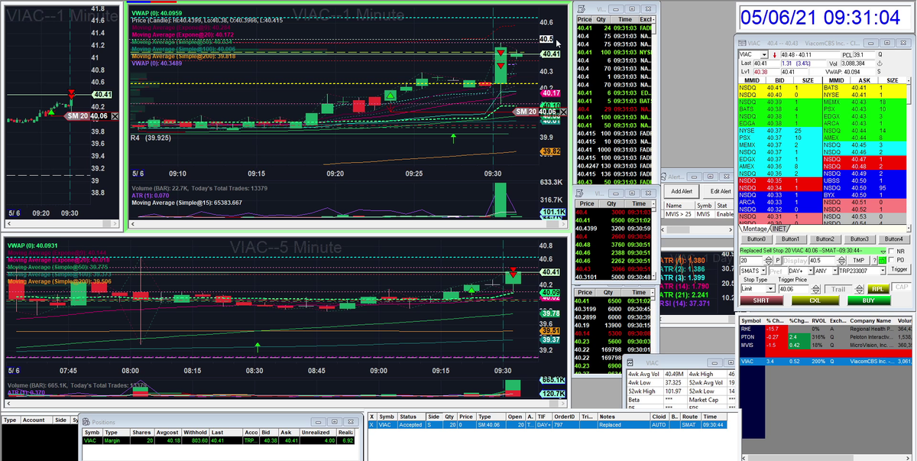Click the green lock icon beside TMP
This screenshot has width=917, height=461.
tap(883, 260)
